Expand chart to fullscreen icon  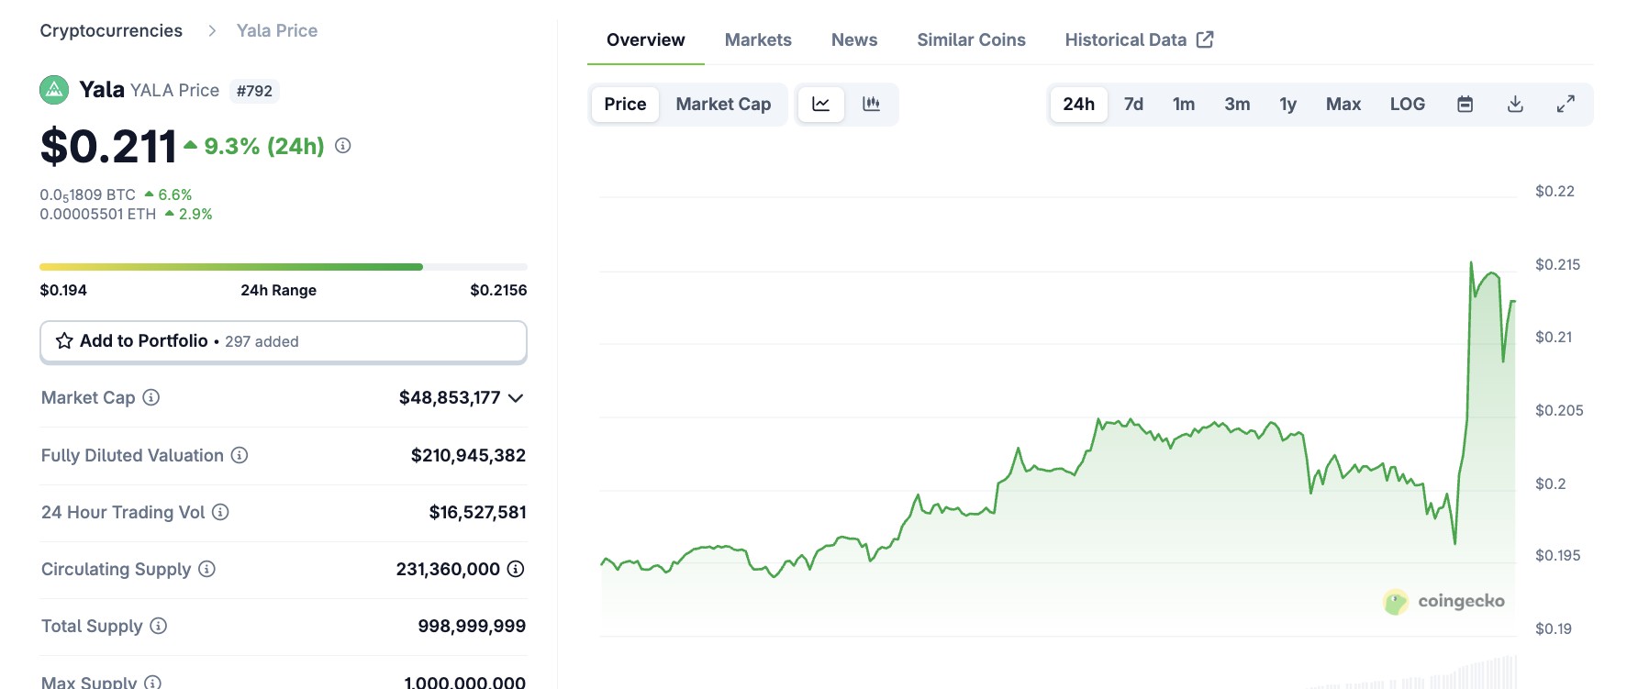(1566, 105)
